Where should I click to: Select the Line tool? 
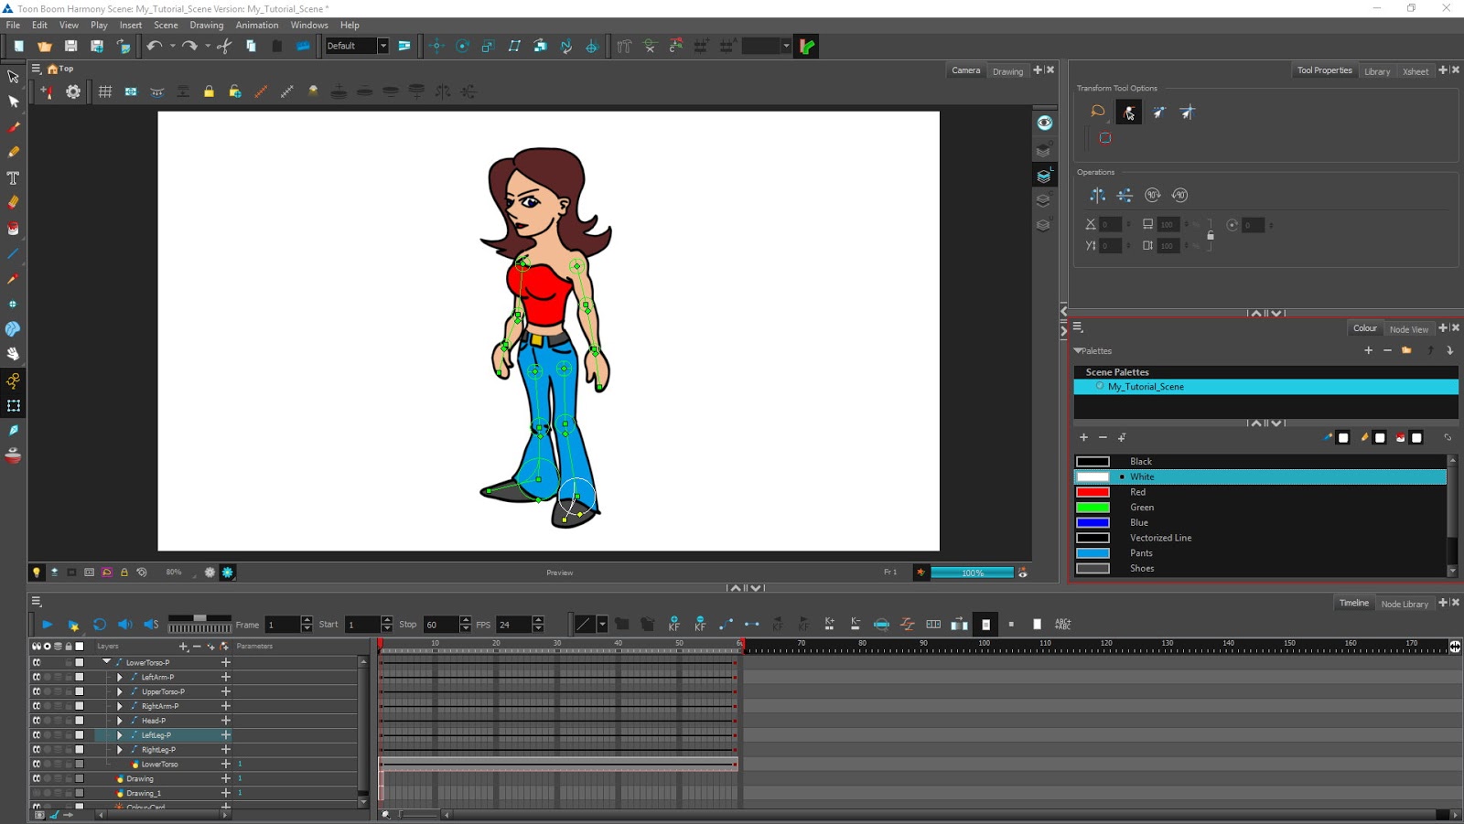coord(13,253)
